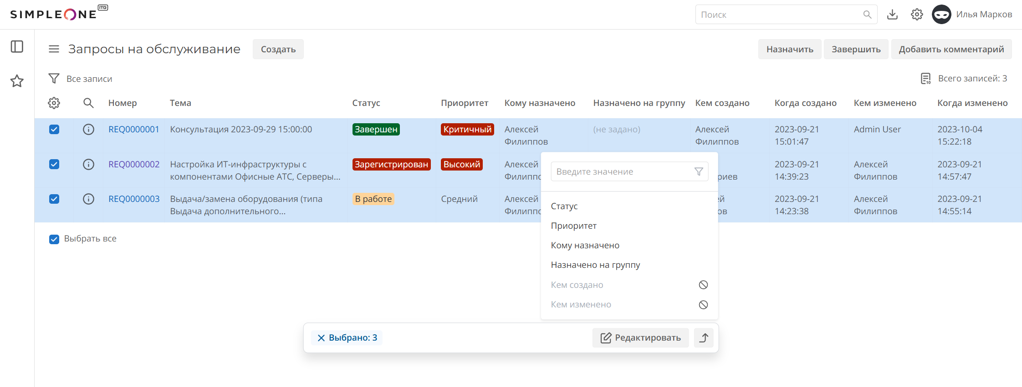The width and height of the screenshot is (1022, 387).
Task: Click the 'Средний' priority cell
Action: [459, 199]
